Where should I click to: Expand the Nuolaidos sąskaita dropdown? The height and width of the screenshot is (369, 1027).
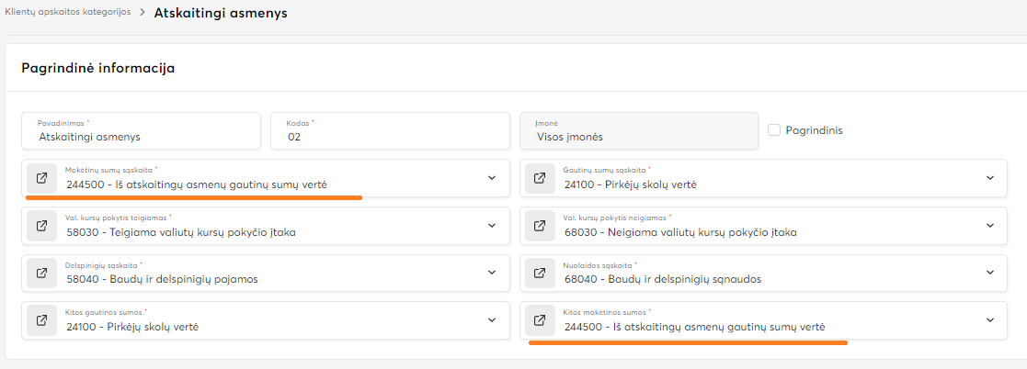[990, 273]
